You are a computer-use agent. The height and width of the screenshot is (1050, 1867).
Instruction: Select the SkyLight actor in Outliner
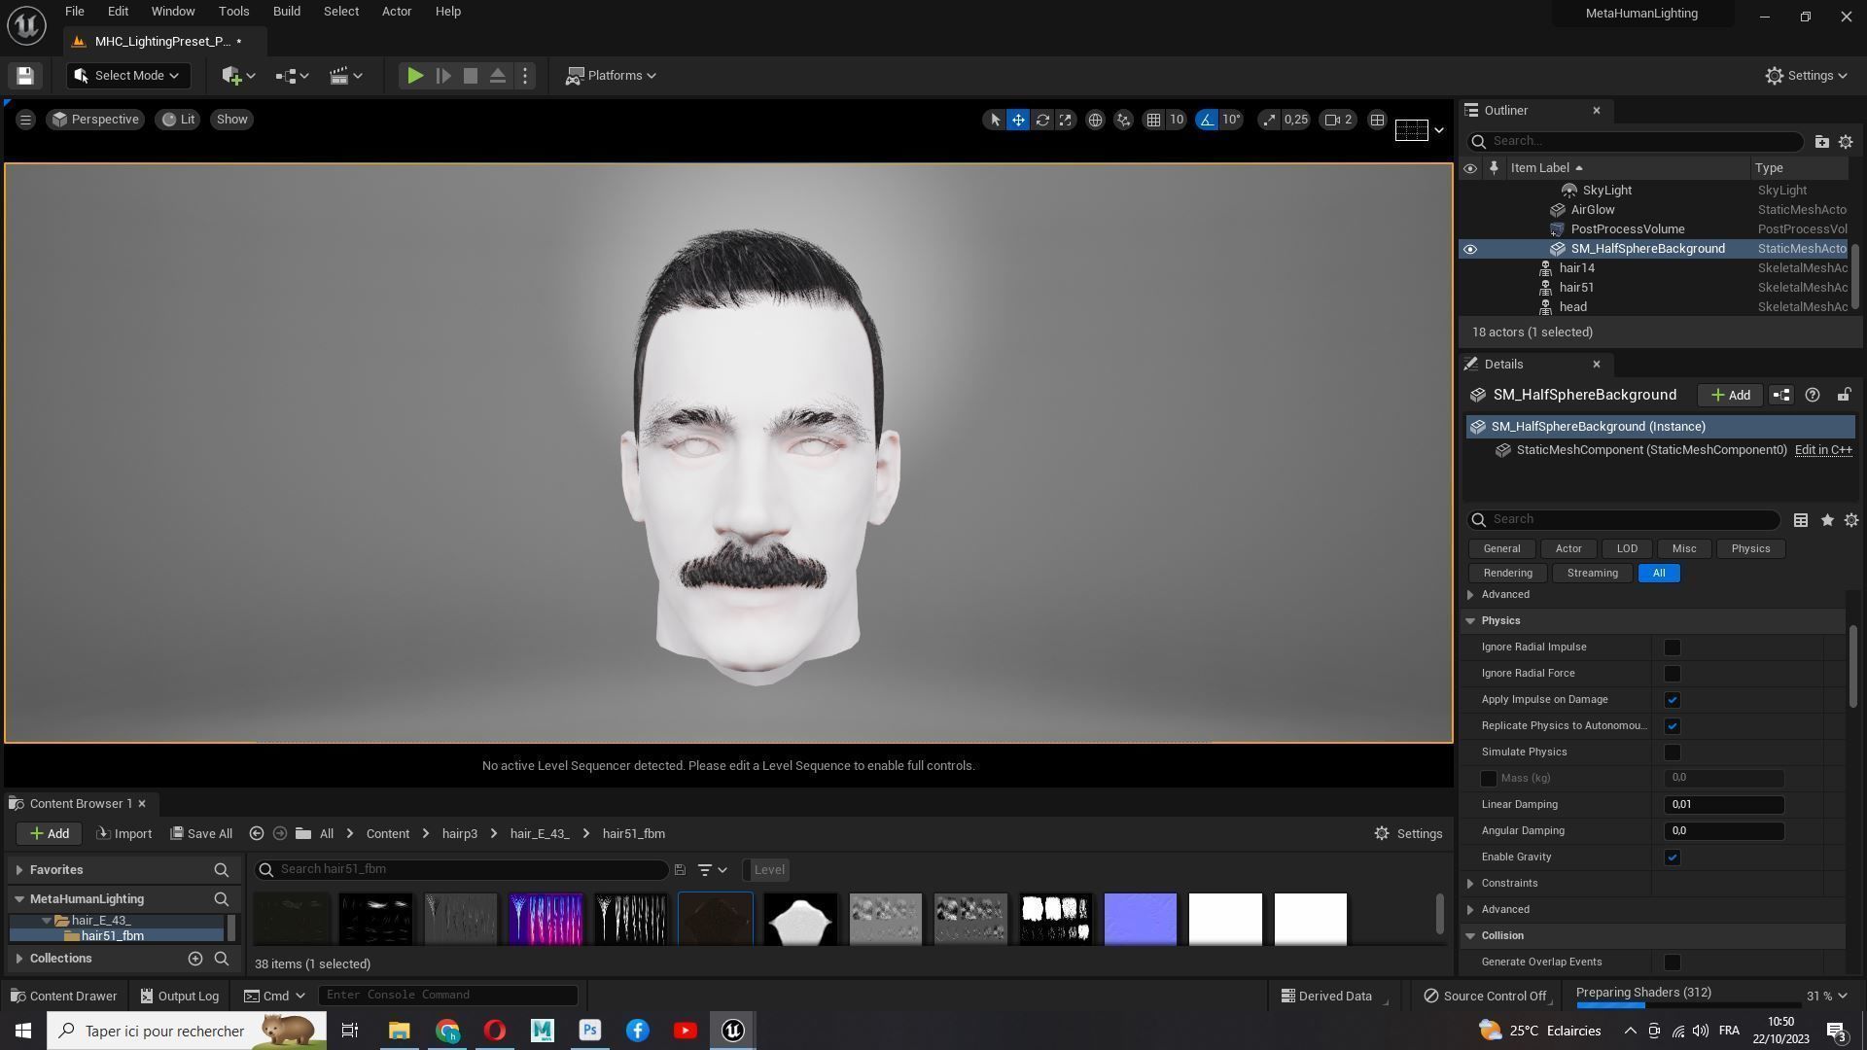[1606, 191]
